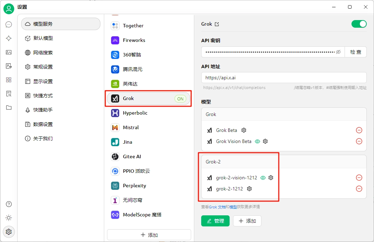Select the 英伟达 provider
374x242 pixels.
click(149, 84)
